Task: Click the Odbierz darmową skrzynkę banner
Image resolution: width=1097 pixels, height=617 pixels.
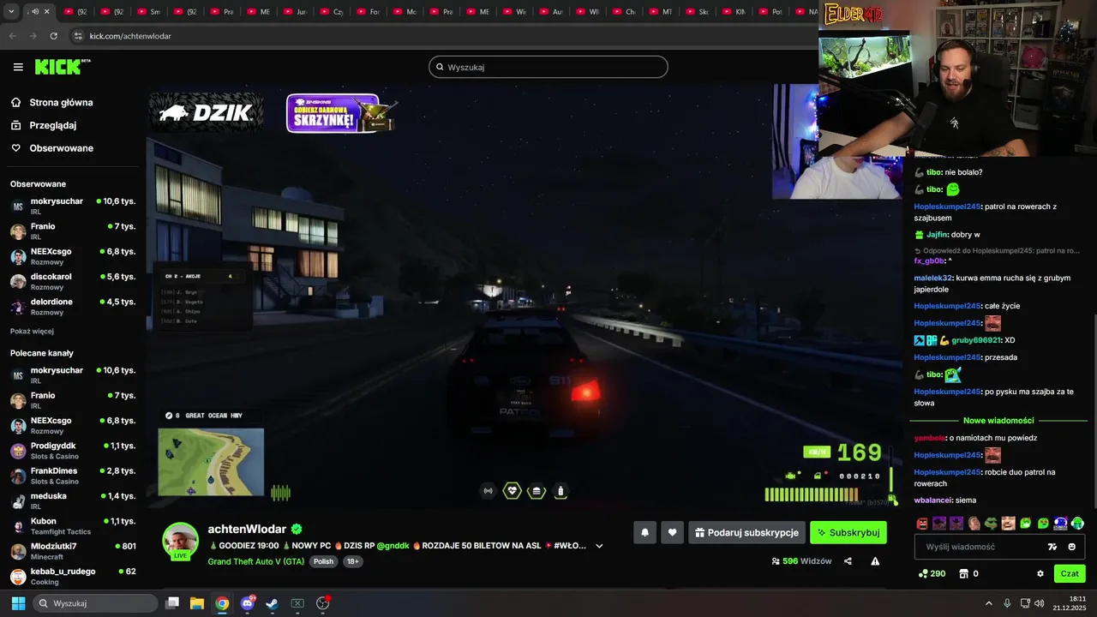Action: tap(340, 113)
